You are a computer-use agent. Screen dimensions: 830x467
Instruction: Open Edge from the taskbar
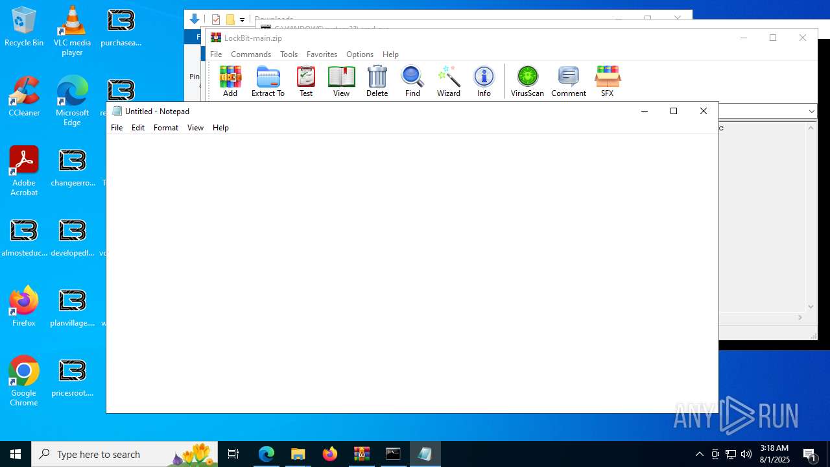point(267,454)
